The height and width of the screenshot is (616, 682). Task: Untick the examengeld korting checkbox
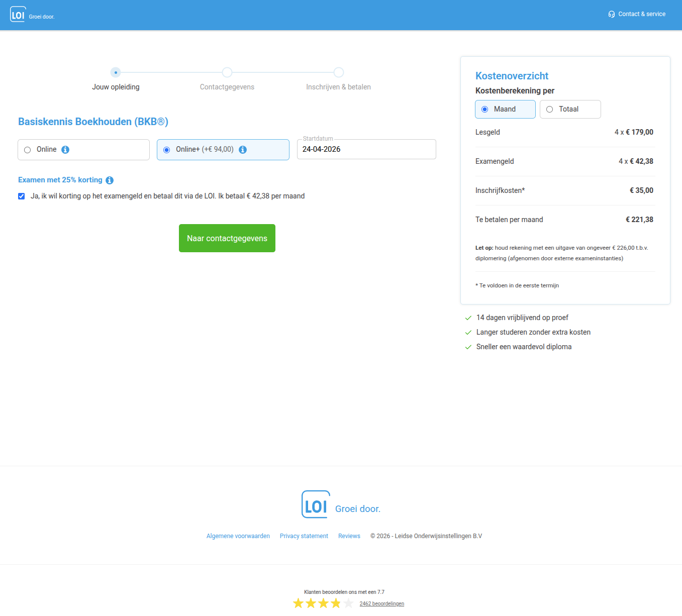(x=22, y=196)
